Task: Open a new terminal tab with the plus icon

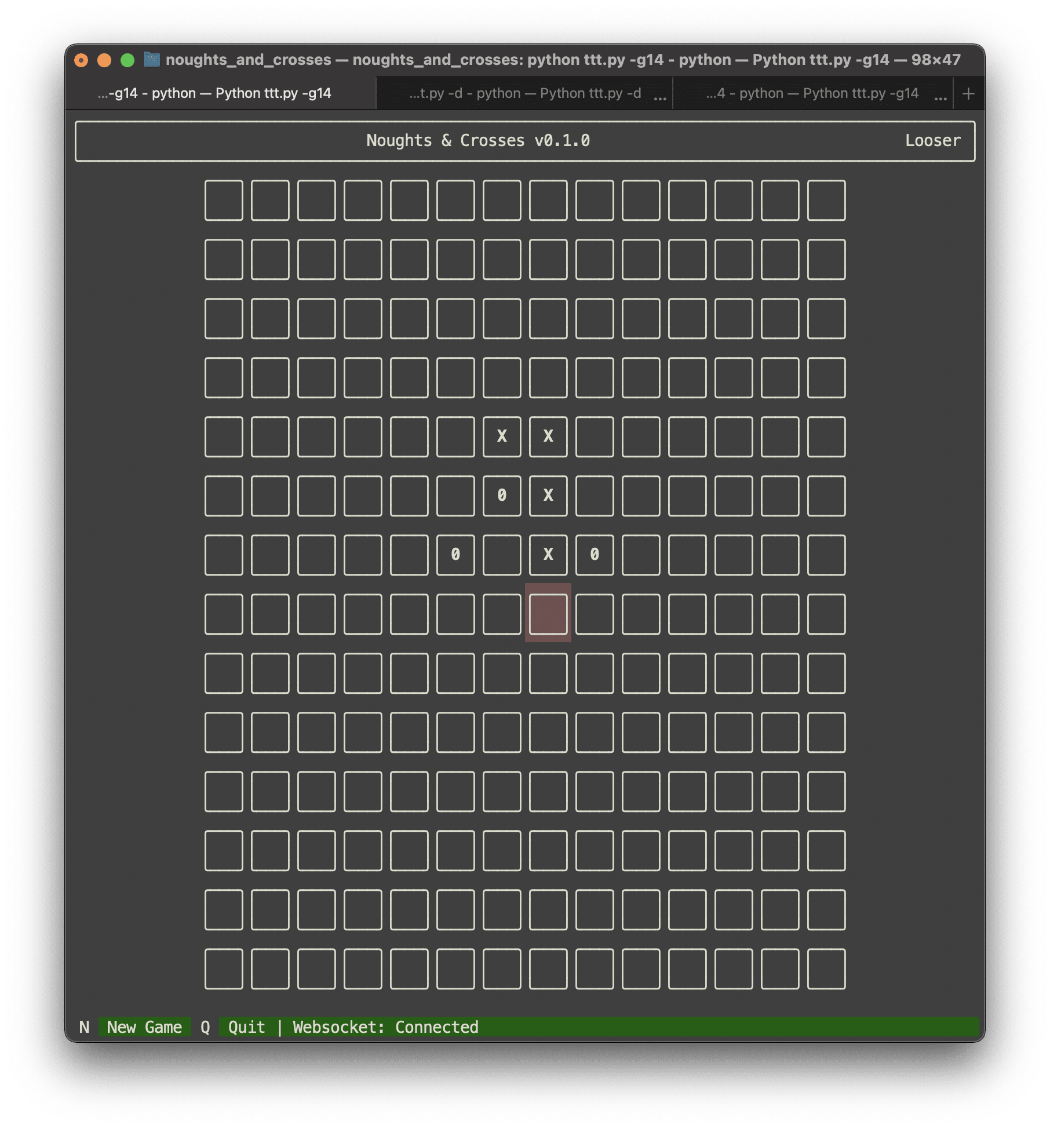Action: (967, 93)
